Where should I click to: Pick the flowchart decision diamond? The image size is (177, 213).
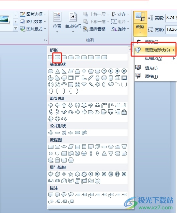(64, 147)
